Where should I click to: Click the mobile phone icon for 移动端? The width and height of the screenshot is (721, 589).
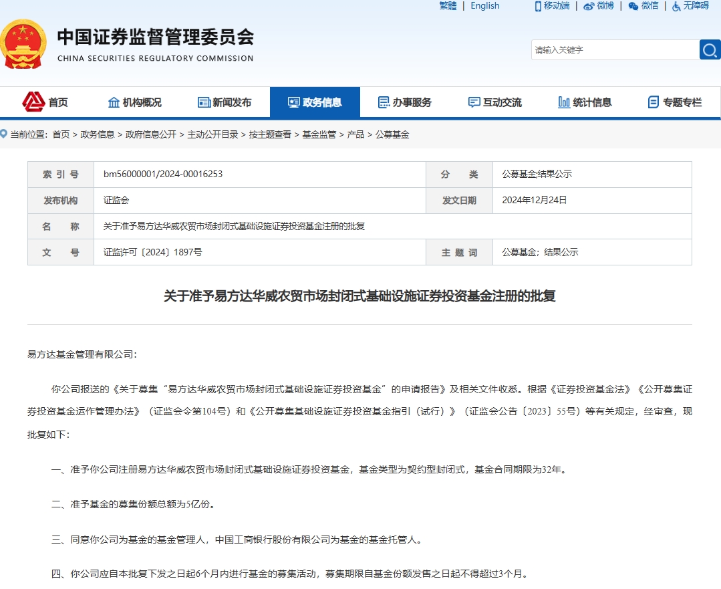point(537,6)
